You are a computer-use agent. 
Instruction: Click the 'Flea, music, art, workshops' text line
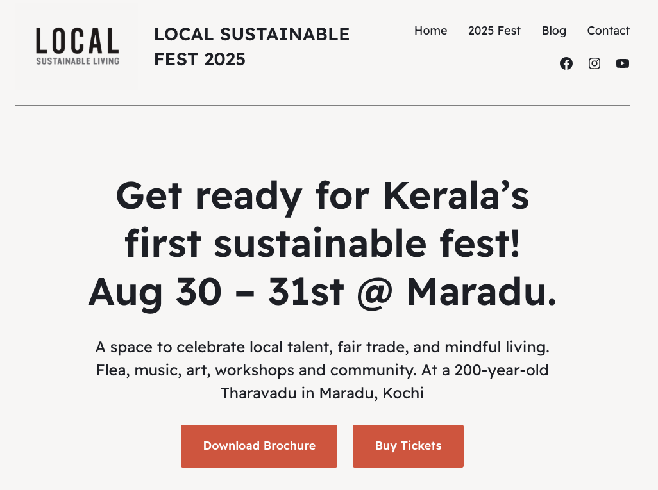tap(322, 370)
